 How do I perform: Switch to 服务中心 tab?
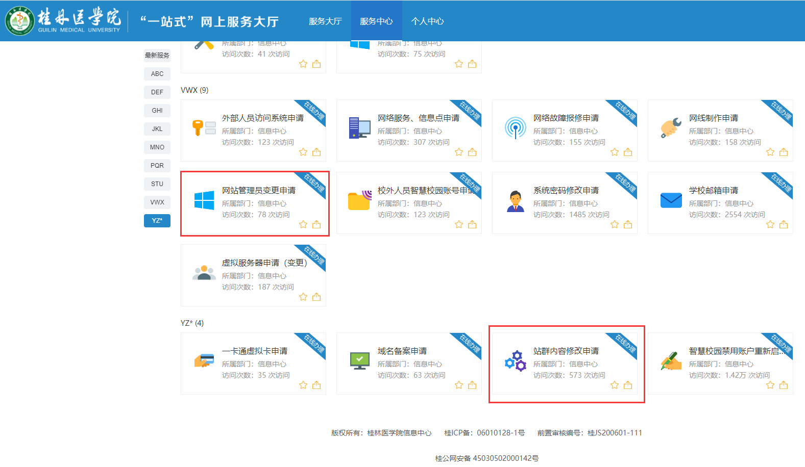tap(376, 21)
